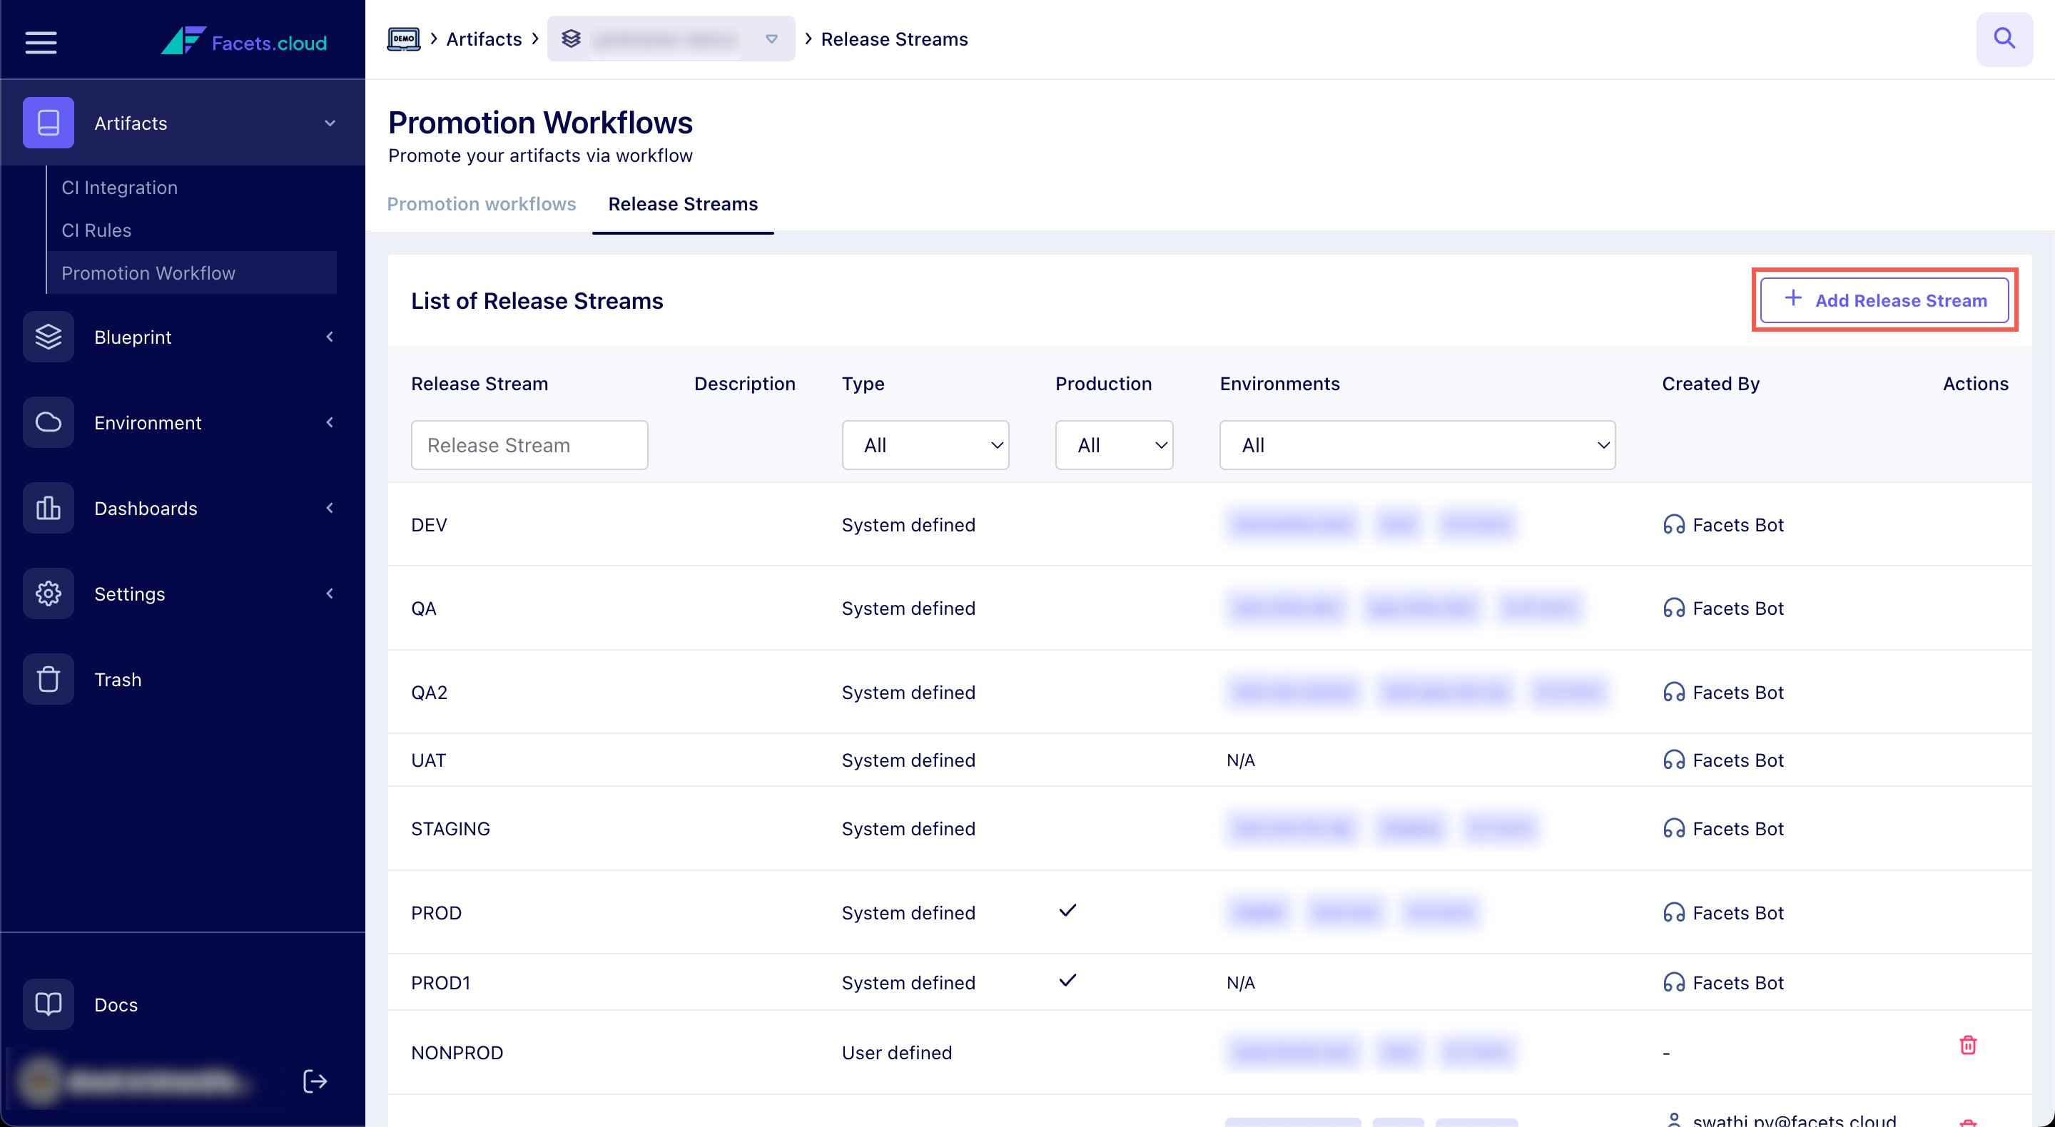
Task: Open the Docs book icon
Action: point(49,1004)
